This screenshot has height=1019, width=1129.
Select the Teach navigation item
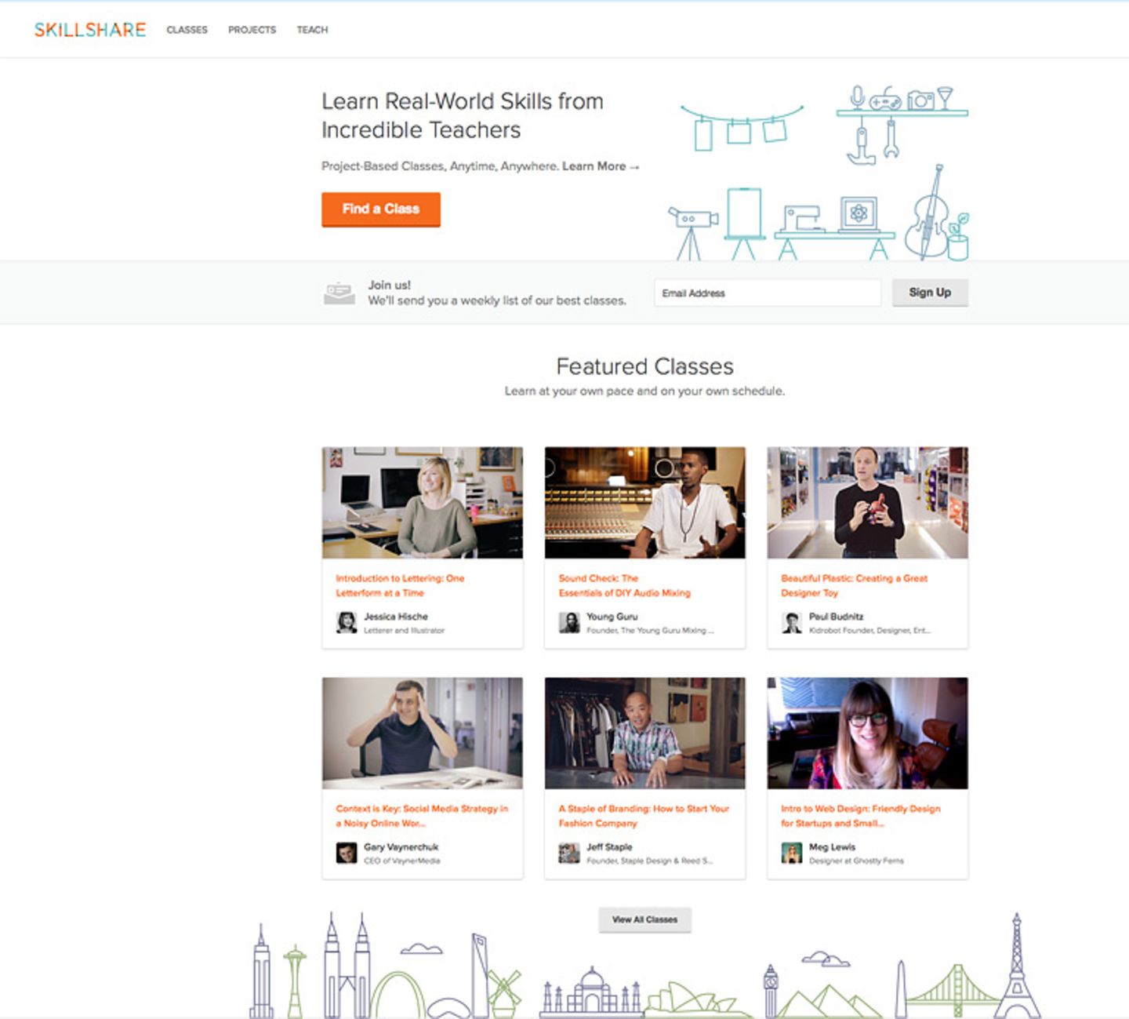(x=311, y=30)
